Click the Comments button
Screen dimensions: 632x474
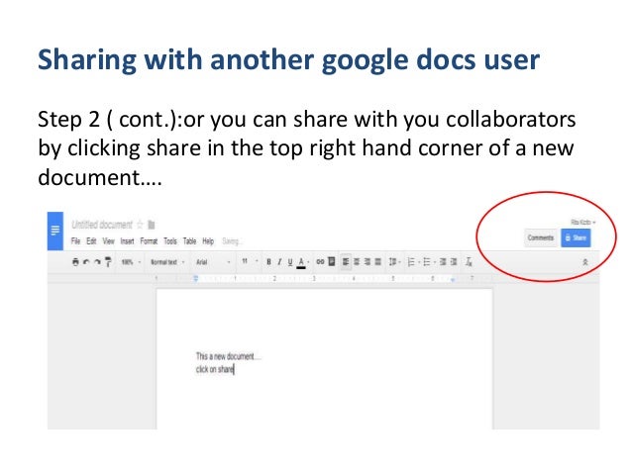coord(541,237)
